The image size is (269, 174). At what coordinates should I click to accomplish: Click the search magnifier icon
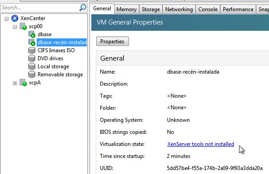tap(83, 8)
